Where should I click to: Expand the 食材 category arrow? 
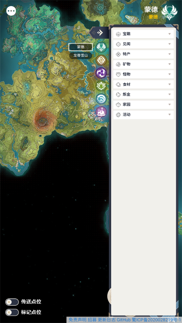tap(169, 84)
